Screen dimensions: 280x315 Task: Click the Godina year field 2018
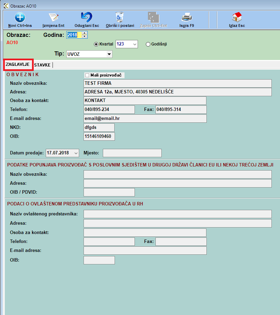pos(74,35)
